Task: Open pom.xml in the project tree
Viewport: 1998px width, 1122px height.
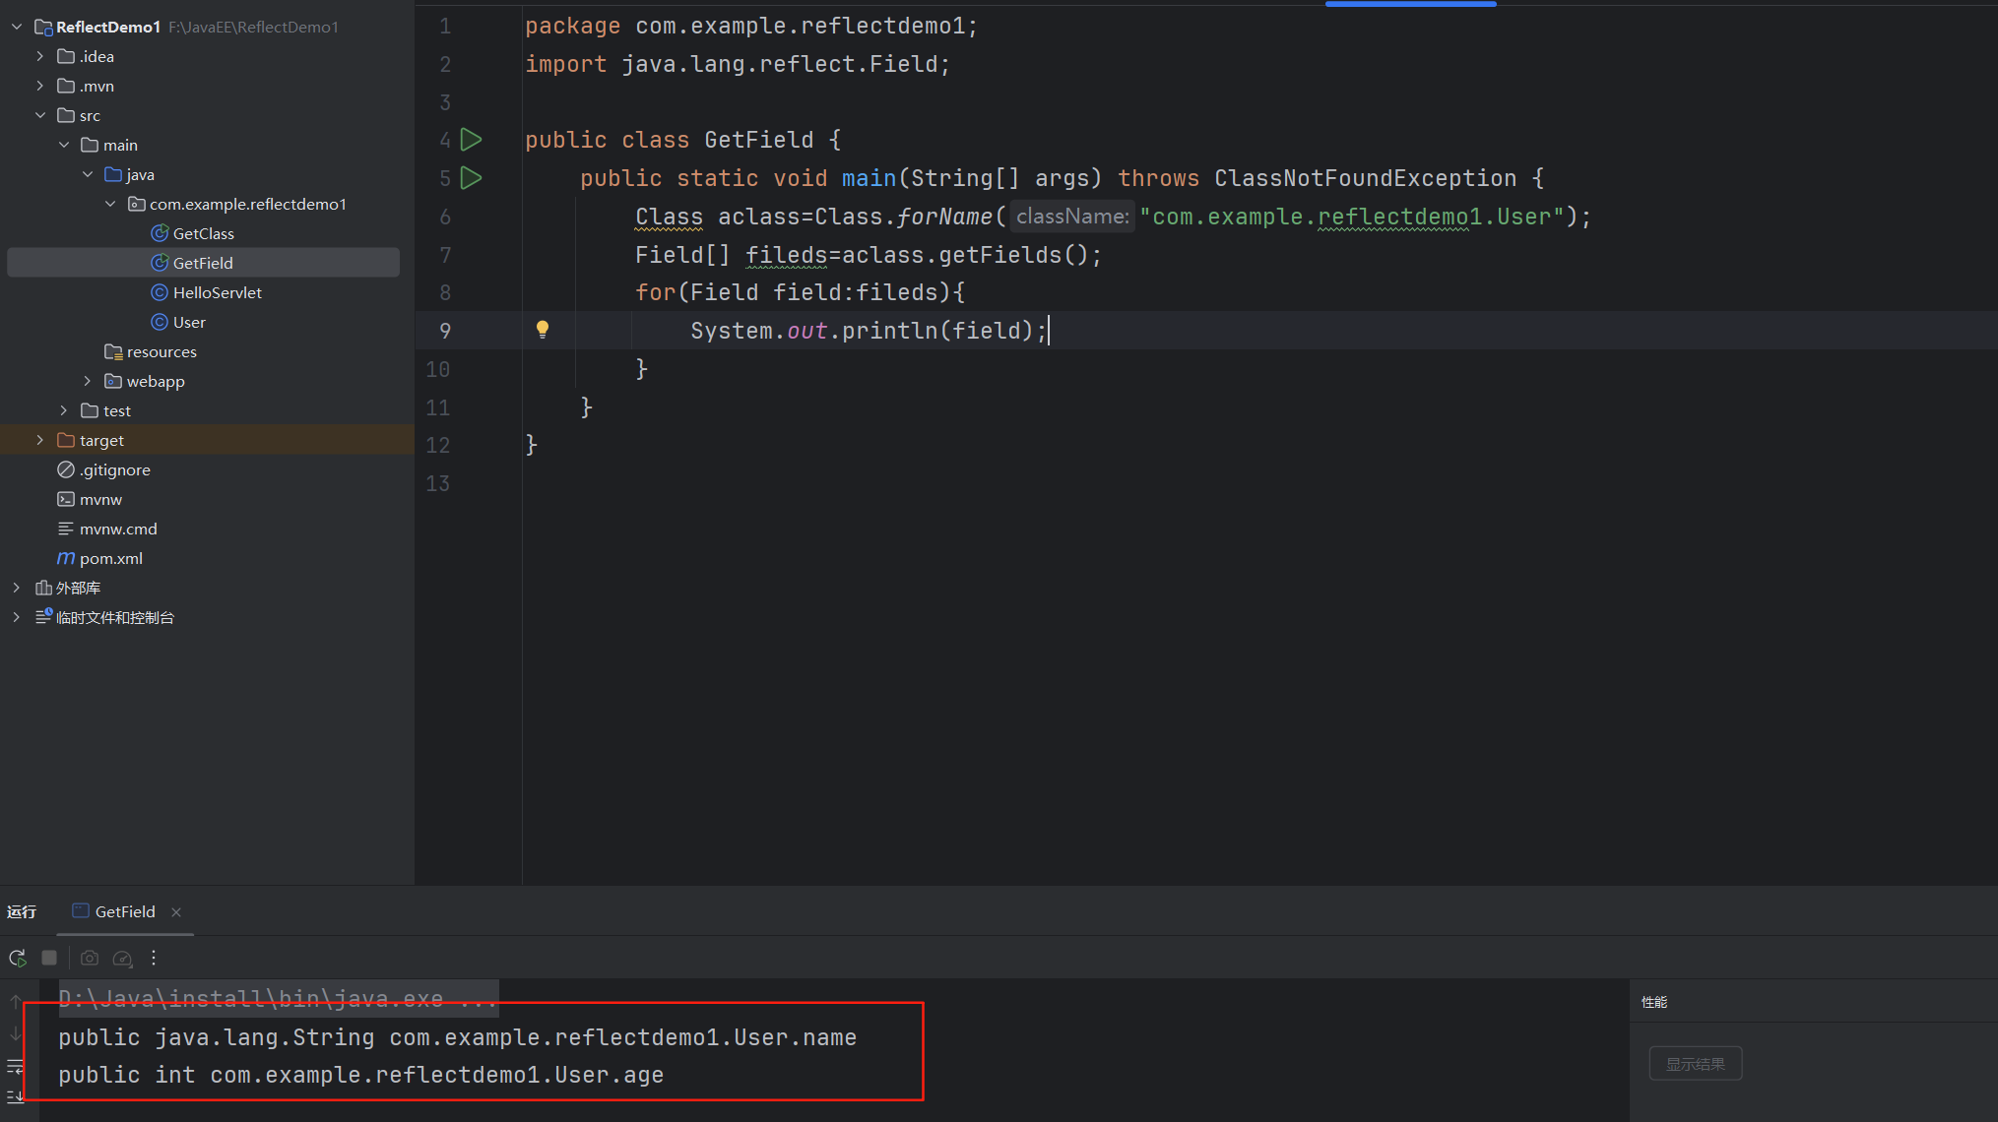Action: (110, 558)
